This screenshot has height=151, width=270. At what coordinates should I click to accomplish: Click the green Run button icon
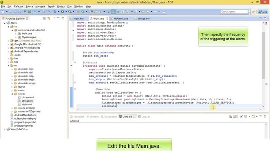(62, 12)
